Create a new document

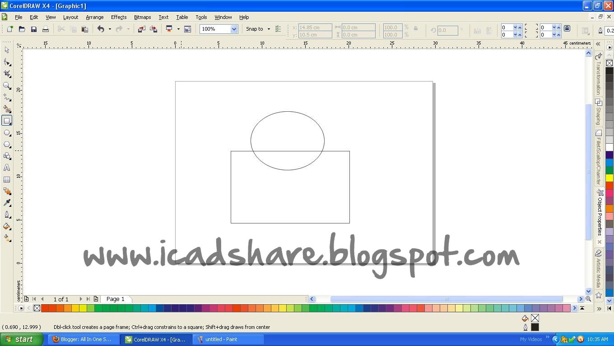pyautogui.click(x=10, y=29)
